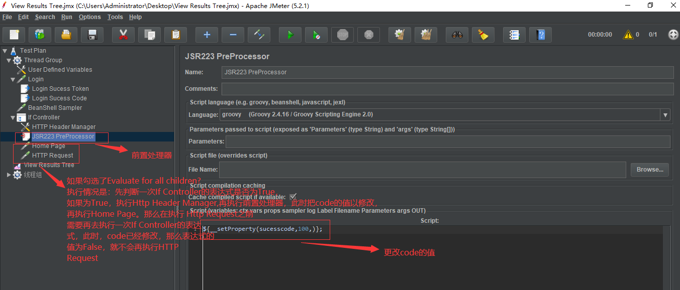Viewport: 680px width, 290px height.
Task: Click the Name input field
Action: pos(447,72)
